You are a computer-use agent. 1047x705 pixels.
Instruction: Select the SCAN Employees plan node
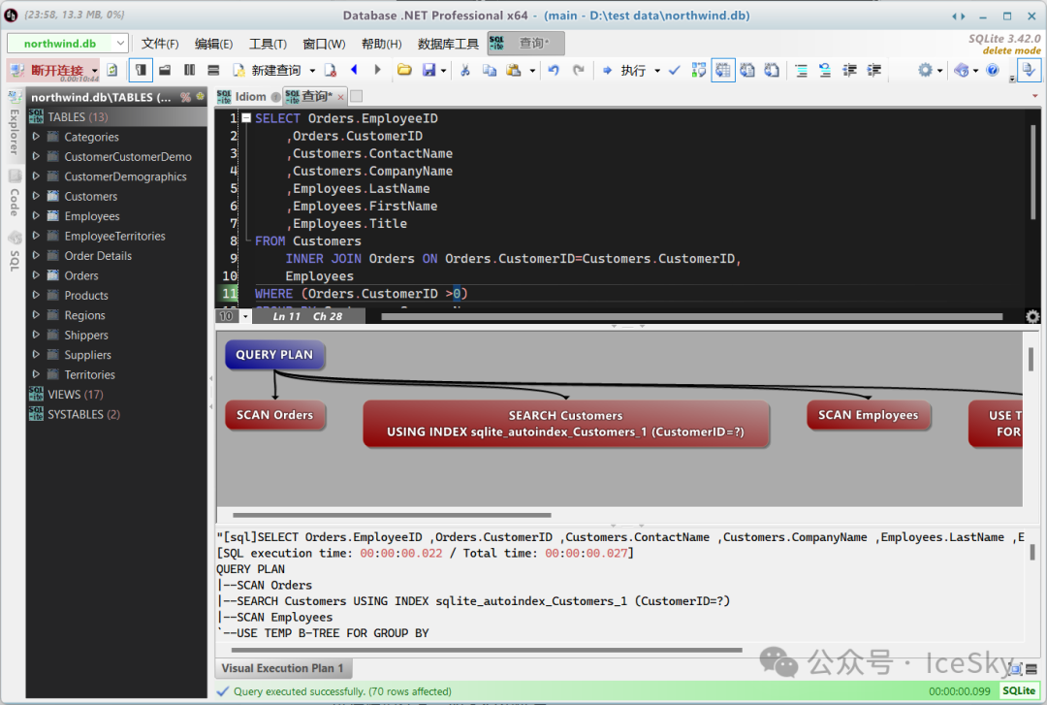click(x=868, y=415)
